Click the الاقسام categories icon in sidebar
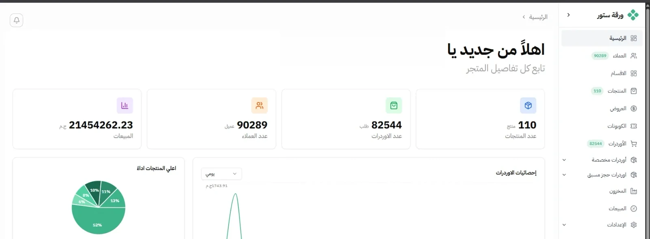This screenshot has height=239, width=650. click(634, 73)
